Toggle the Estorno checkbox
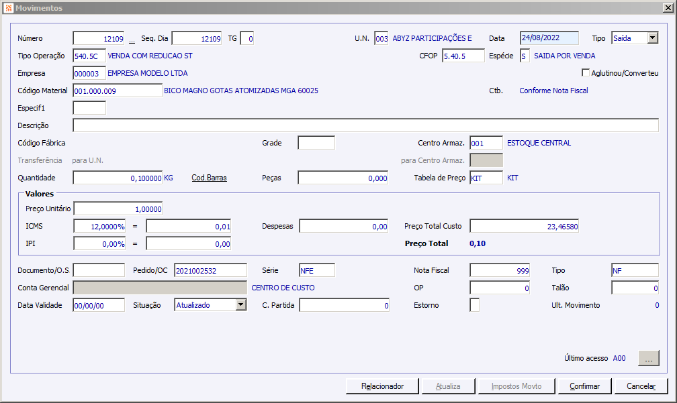Viewport: 677px width, 403px height. [474, 305]
